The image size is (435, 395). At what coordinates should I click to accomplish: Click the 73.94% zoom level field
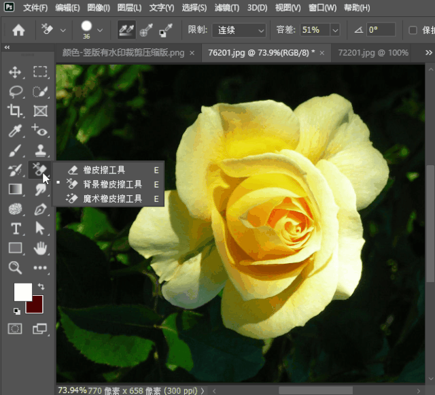(72, 390)
